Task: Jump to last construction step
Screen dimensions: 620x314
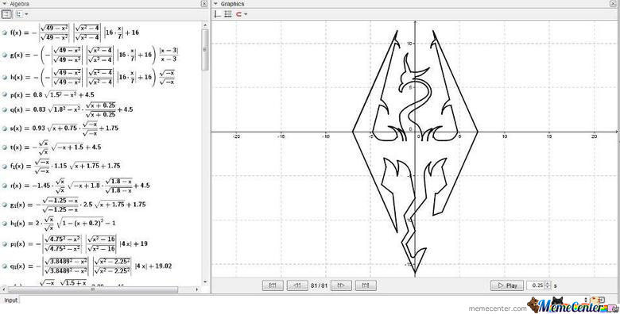Action: (x=366, y=285)
